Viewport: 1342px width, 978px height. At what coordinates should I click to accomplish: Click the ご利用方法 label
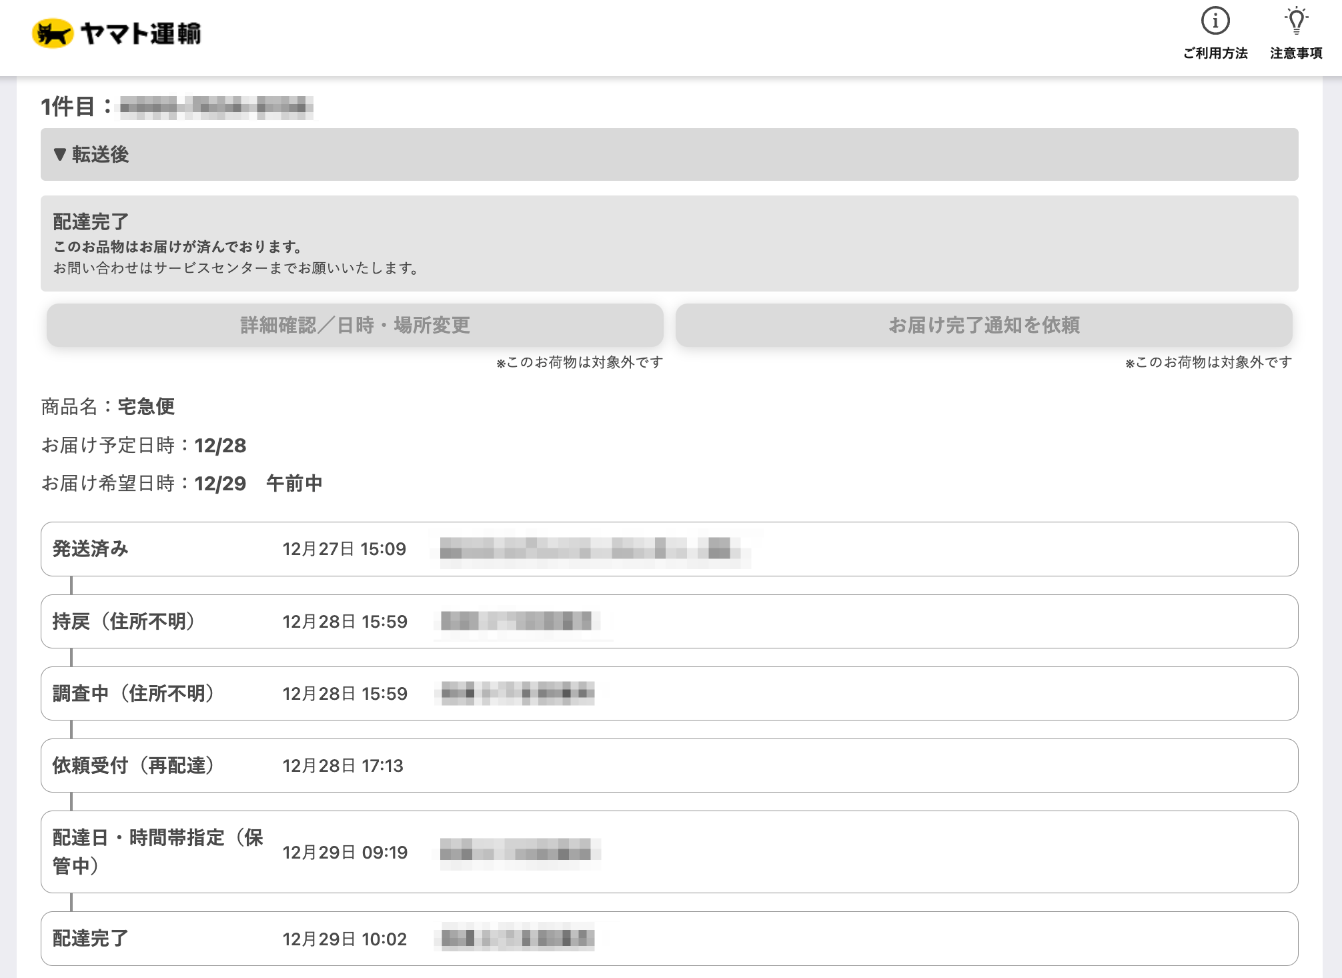tap(1215, 53)
